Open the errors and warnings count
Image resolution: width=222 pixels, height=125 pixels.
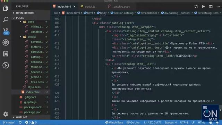pyautogui.click(x=31, y=122)
